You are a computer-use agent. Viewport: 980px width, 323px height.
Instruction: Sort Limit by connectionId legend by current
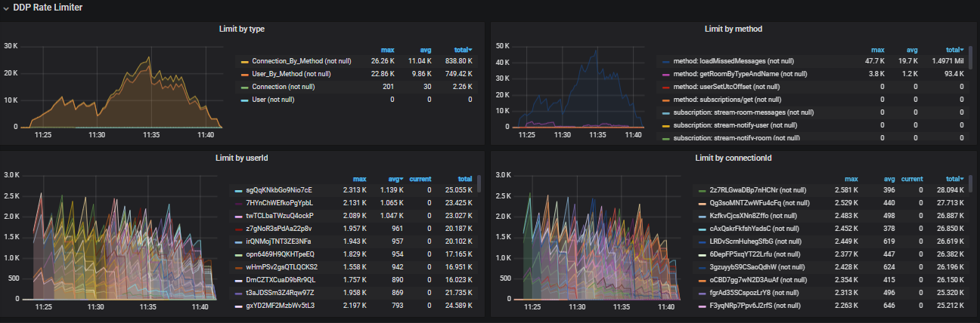912,179
